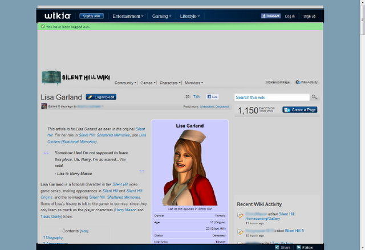Open Silent Hill 8 activity link

pyautogui.click(x=294, y=231)
